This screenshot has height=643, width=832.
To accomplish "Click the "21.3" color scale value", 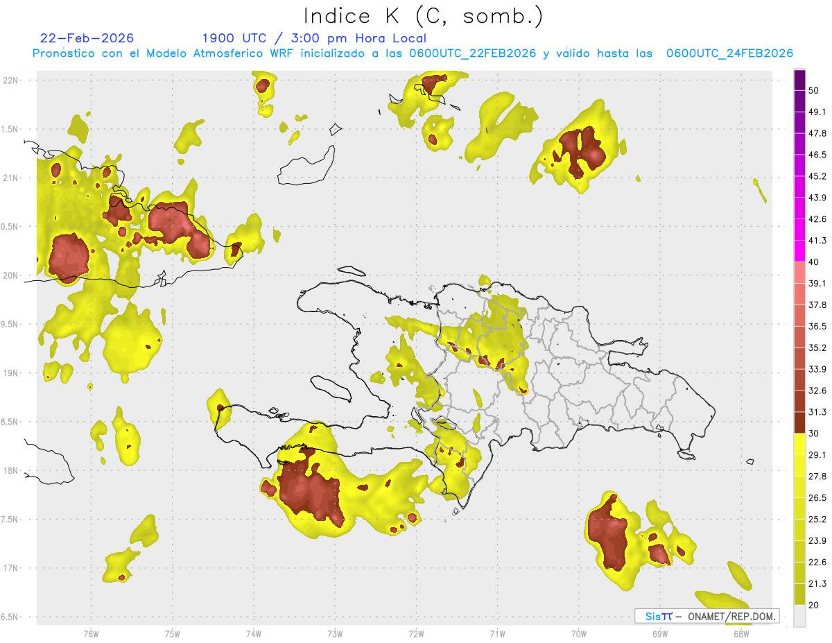I will coord(817,584).
